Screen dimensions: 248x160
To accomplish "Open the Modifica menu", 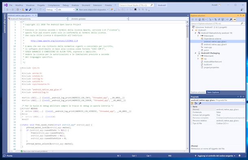I will coord(19,5).
